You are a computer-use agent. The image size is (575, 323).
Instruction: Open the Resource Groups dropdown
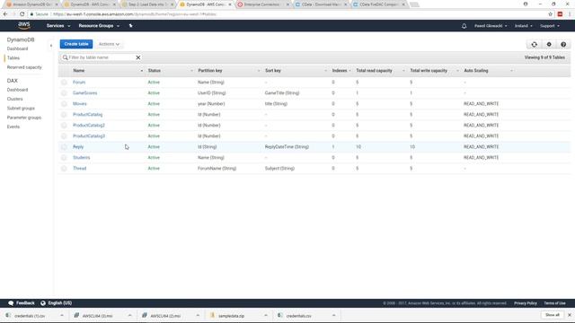pos(99,26)
